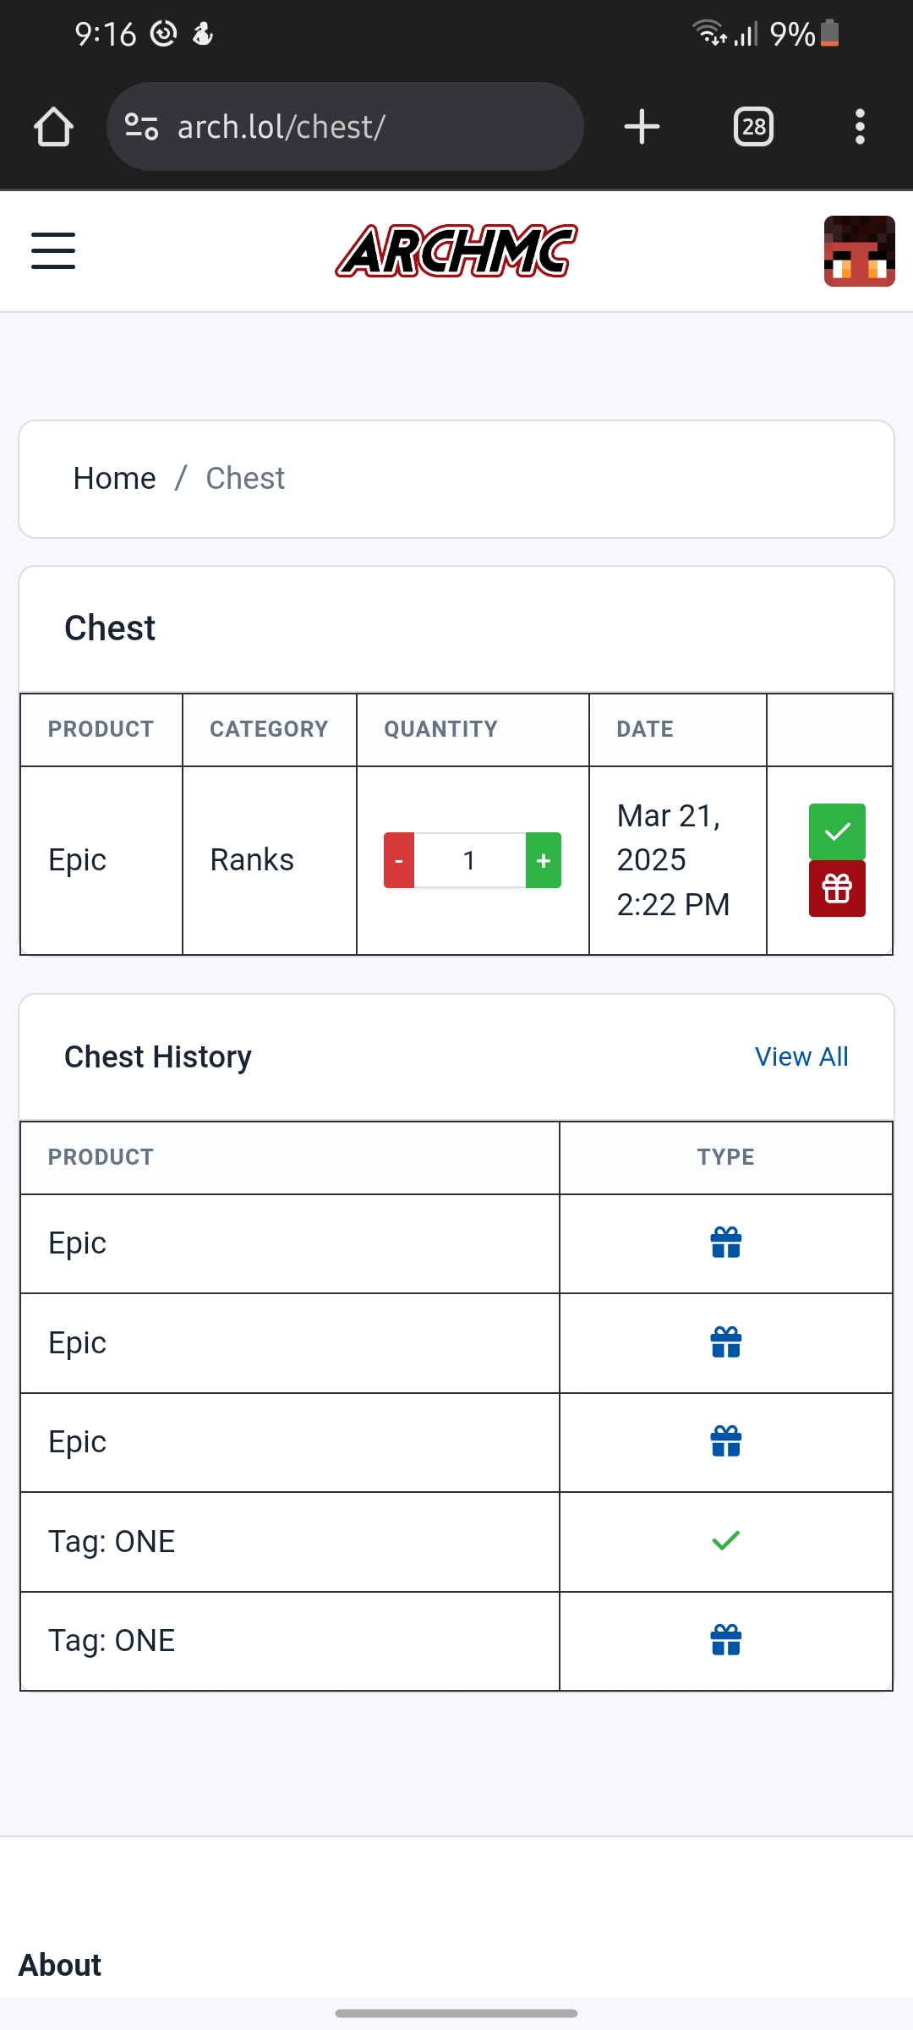Increase Epic quantity with plus button
Viewport: 913px width, 2030px height.
coord(544,860)
